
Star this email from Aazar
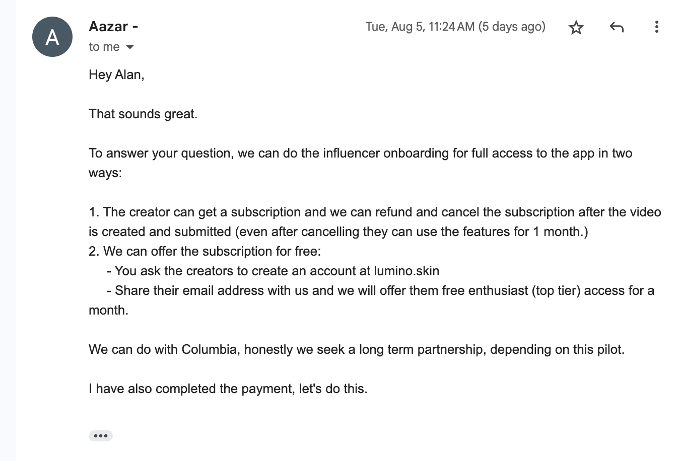click(x=576, y=27)
